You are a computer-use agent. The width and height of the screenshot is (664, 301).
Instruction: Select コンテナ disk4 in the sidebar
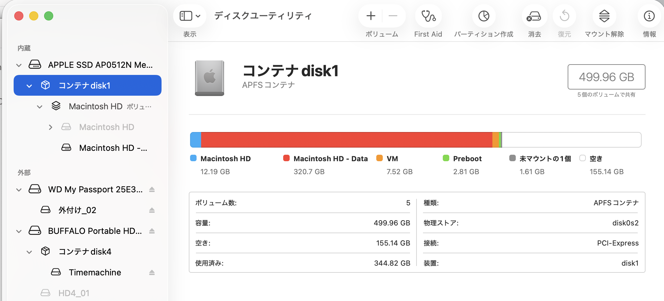pyautogui.click(x=85, y=252)
